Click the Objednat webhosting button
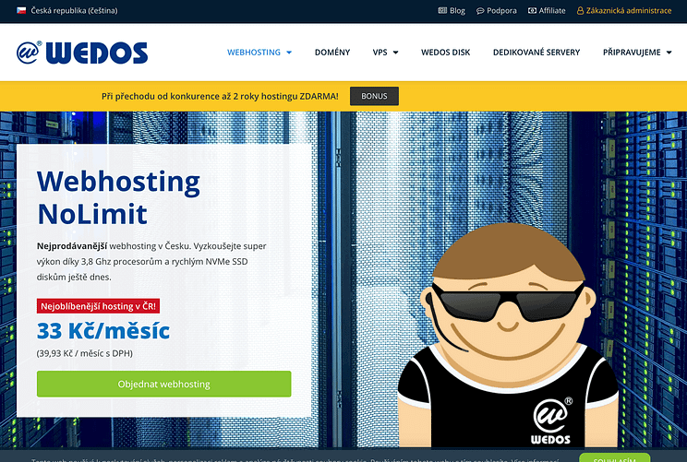This screenshot has height=462, width=687. click(163, 384)
